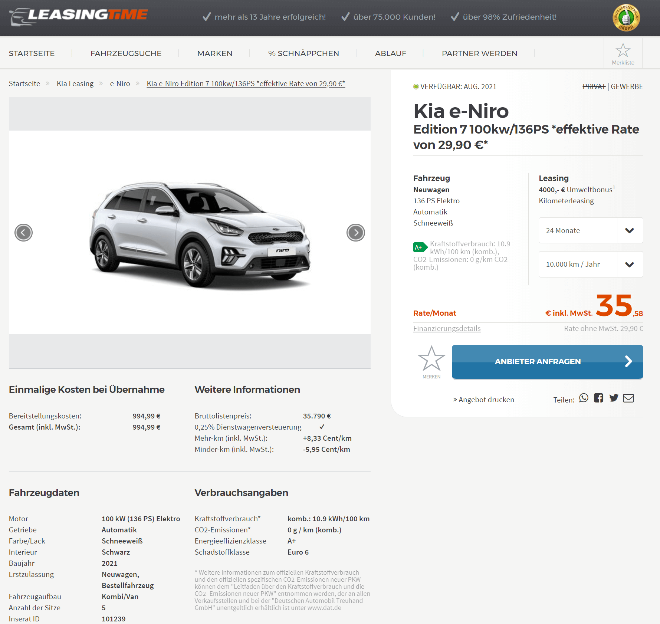
Task: Click the A+ energy efficiency badge
Action: pyautogui.click(x=420, y=247)
